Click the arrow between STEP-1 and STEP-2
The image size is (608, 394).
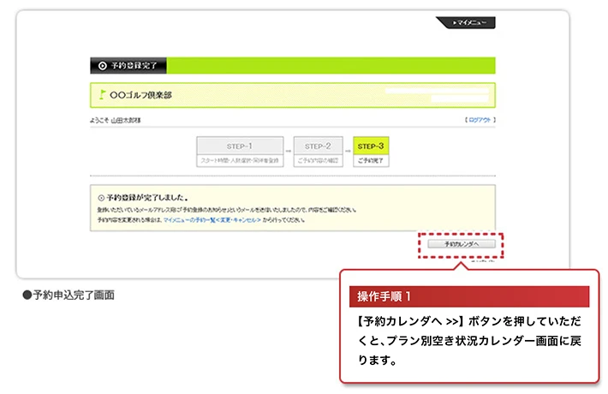pyautogui.click(x=287, y=150)
